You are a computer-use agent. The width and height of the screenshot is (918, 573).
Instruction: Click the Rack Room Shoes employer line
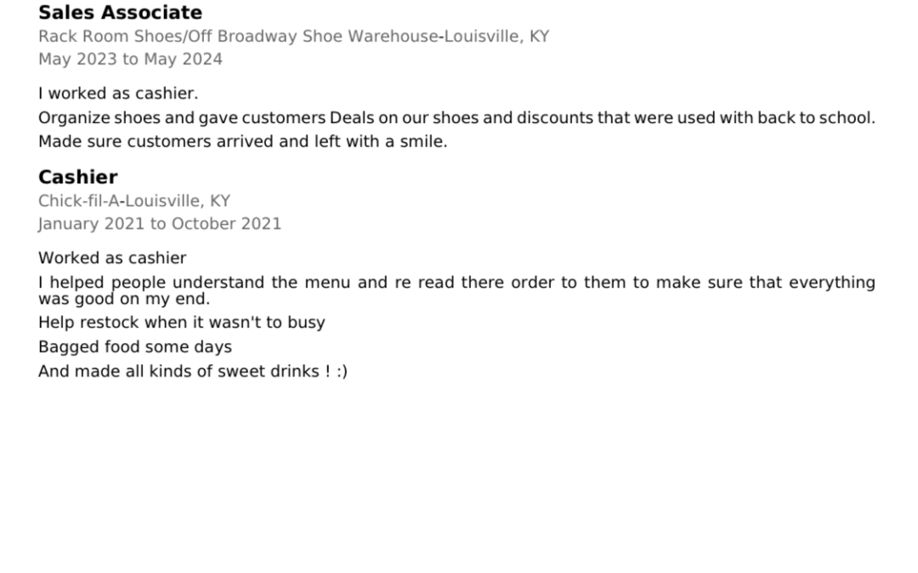[293, 37]
